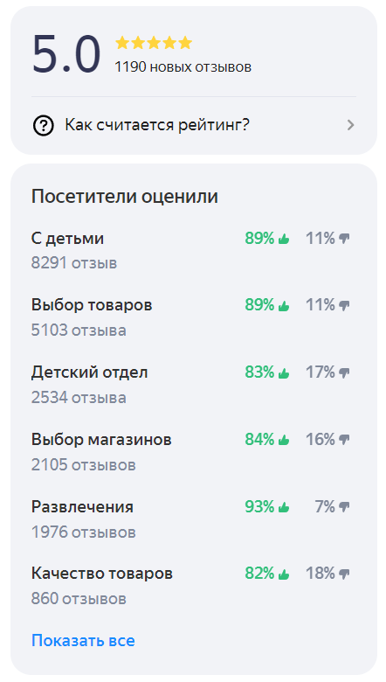This screenshot has width=386, height=682.
Task: Click thumbs down icon for Детский отдел
Action: pyautogui.click(x=344, y=373)
